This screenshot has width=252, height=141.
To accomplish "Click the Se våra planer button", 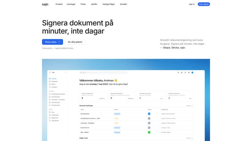I will point(75,42).
